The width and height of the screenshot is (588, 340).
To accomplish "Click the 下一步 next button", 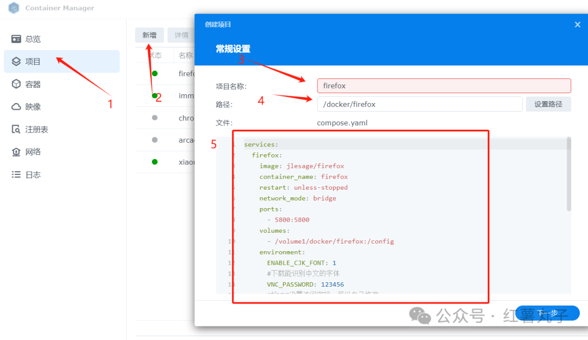I will (x=547, y=313).
